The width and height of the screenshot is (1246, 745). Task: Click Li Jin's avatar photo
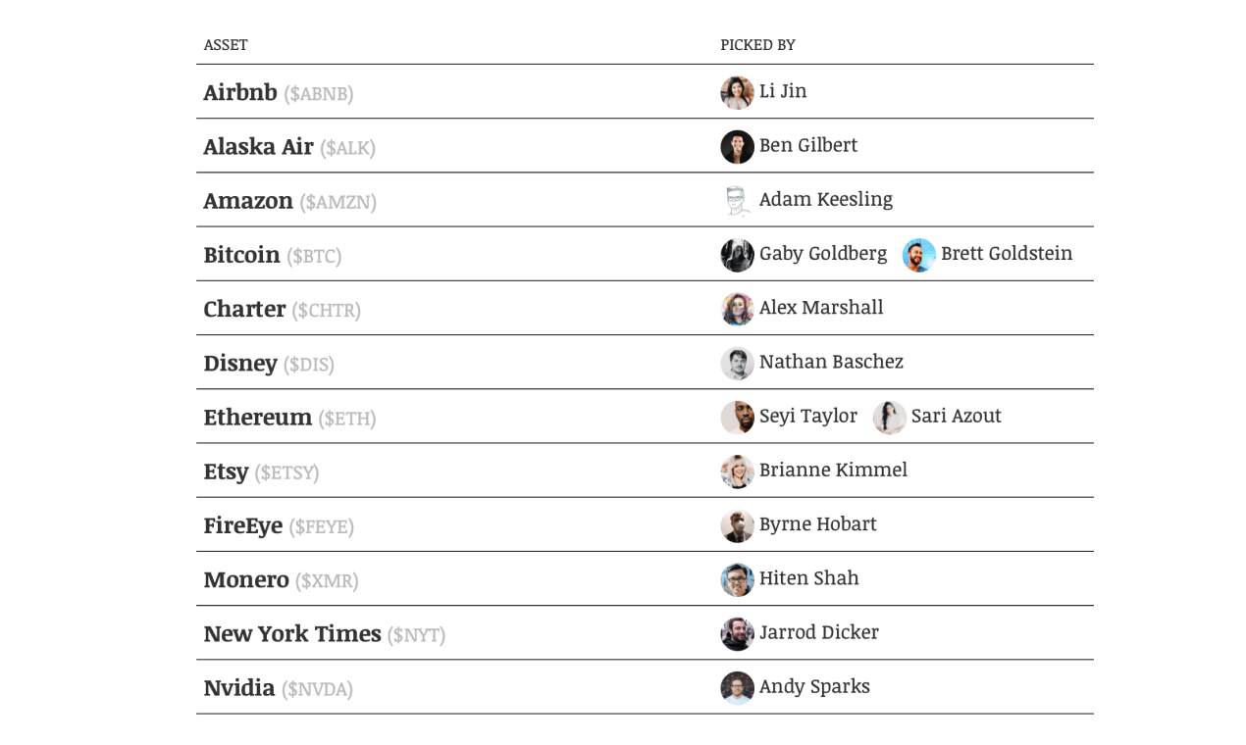click(737, 92)
